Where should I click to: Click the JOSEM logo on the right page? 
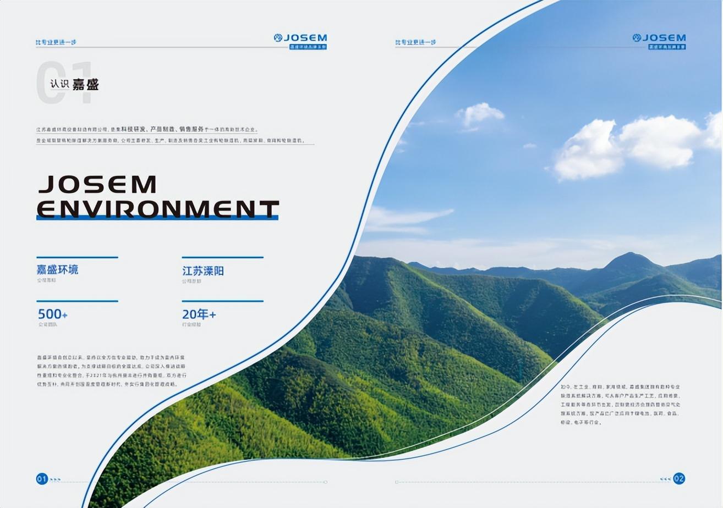[x=659, y=38]
